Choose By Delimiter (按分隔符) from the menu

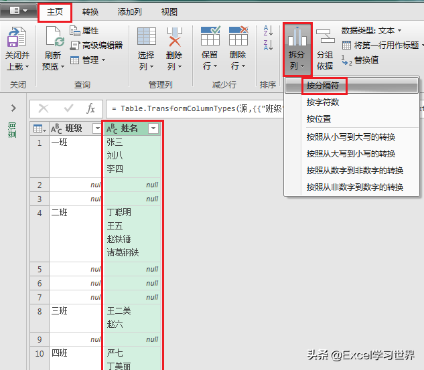[x=352, y=86]
